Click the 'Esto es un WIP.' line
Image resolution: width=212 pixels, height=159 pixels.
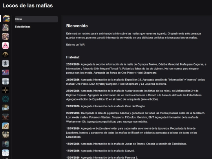76,45
